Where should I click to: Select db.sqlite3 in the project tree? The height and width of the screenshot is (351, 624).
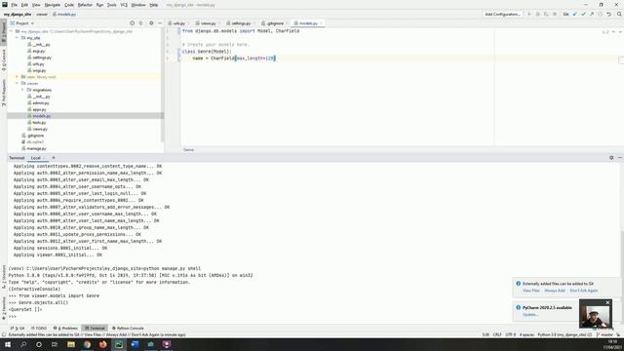pyautogui.click(x=35, y=142)
